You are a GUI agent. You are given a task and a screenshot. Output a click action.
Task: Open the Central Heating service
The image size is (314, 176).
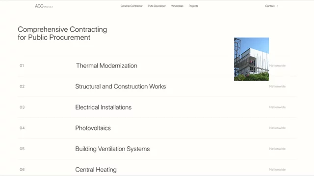(96, 170)
